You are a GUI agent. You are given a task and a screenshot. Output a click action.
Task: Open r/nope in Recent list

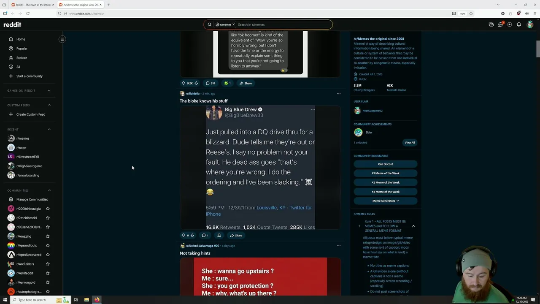21,148
